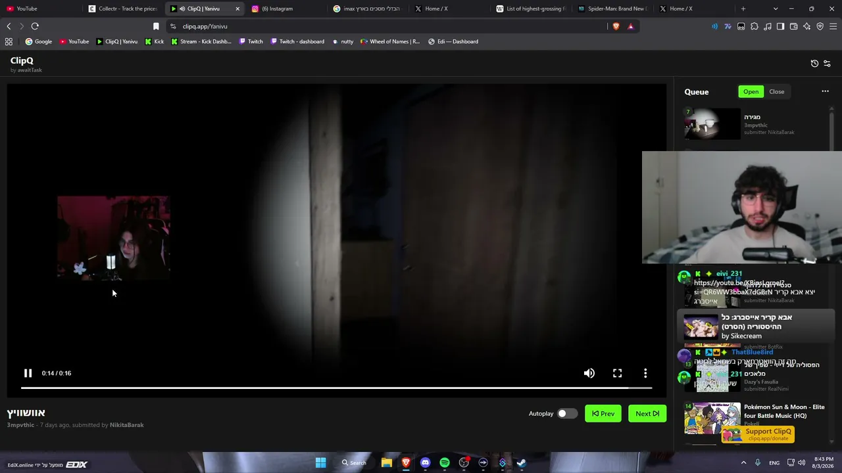Skip to the next clip with Next

coord(647,413)
